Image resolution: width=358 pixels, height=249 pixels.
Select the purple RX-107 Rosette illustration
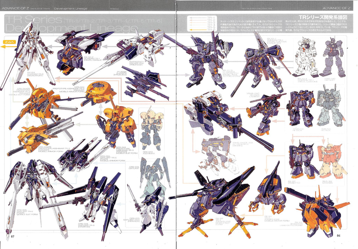click(x=302, y=161)
